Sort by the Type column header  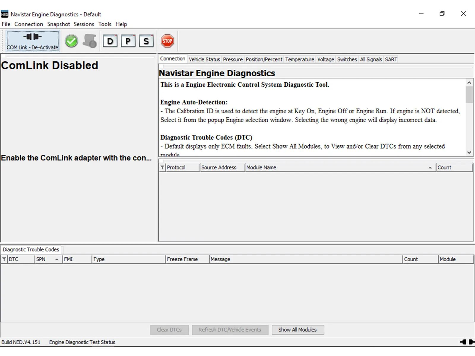tap(129, 259)
